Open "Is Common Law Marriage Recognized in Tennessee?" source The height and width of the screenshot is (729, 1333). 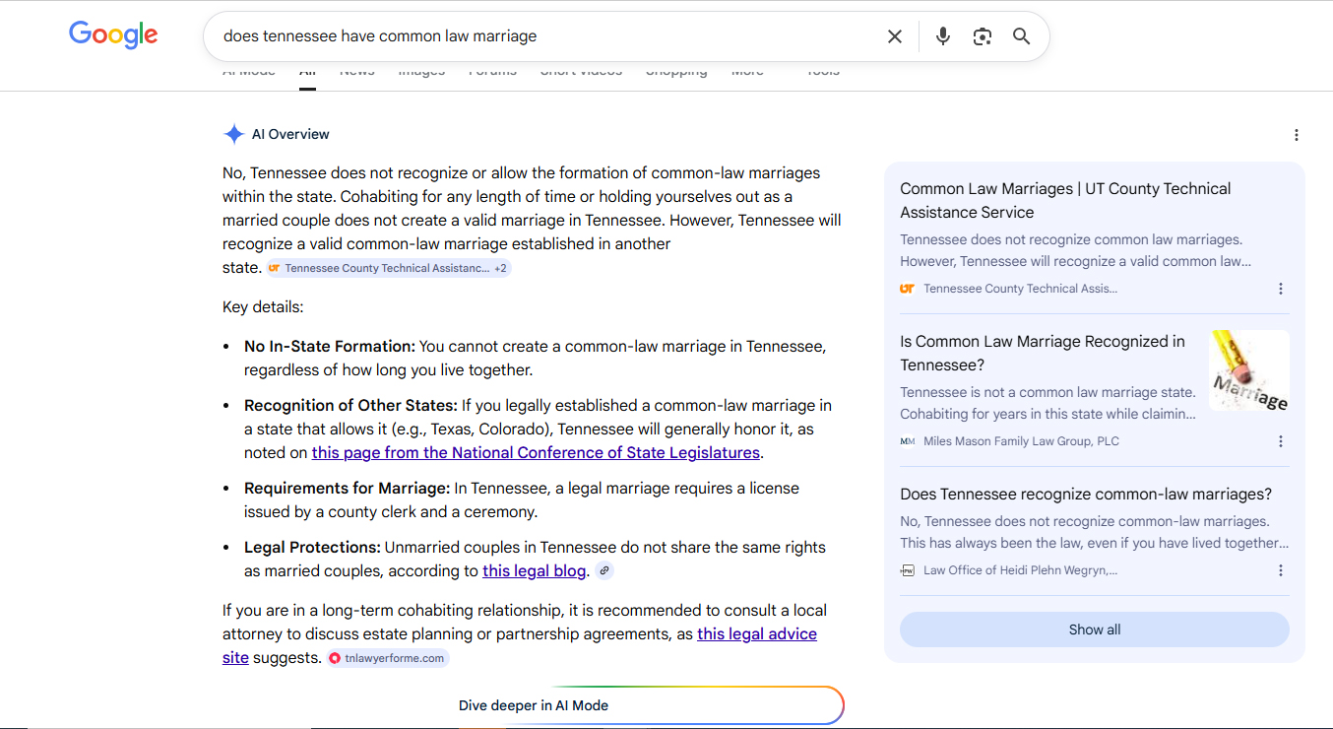(1043, 353)
